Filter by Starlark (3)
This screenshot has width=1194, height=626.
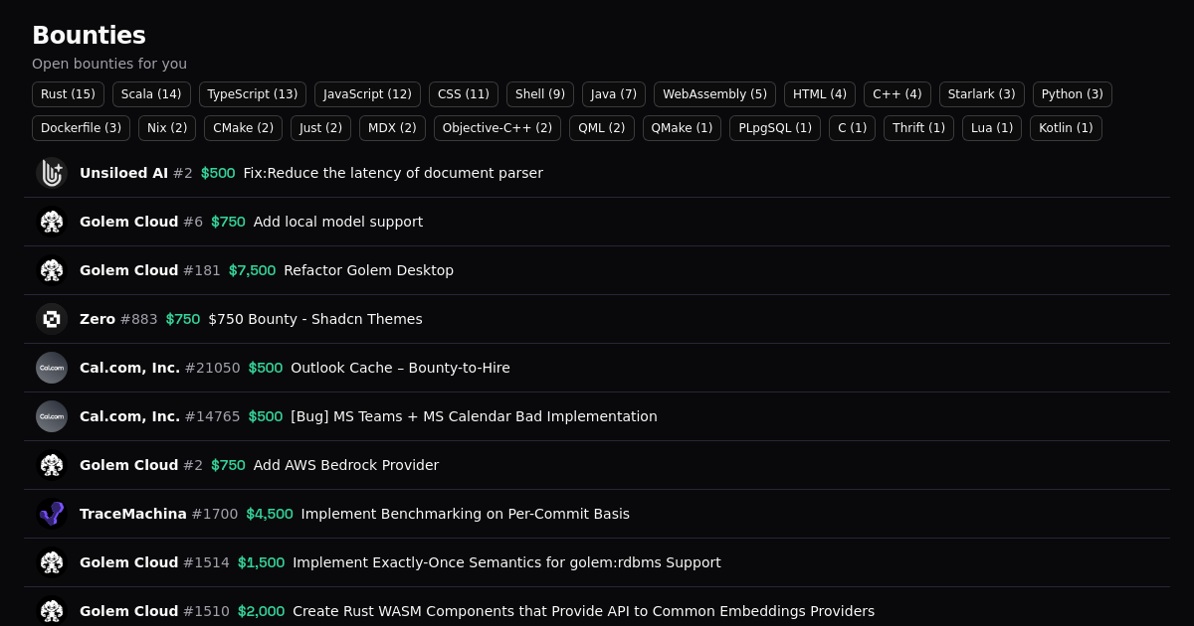982,94
